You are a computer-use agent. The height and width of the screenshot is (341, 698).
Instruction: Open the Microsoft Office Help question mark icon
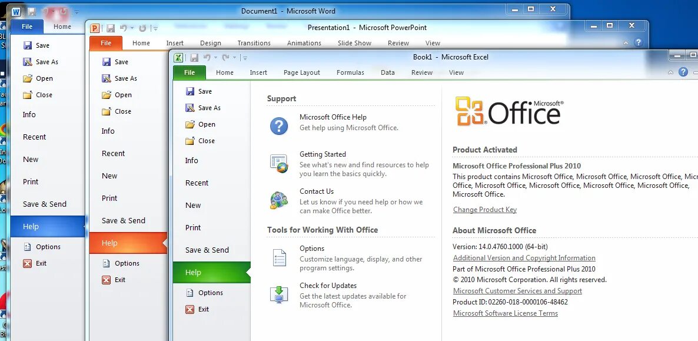[x=278, y=125]
